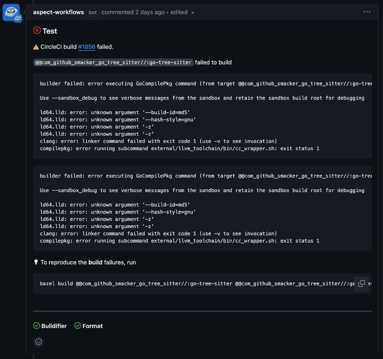
Task: Click second block's '--build-id=md5' error line
Action: tap(115, 205)
